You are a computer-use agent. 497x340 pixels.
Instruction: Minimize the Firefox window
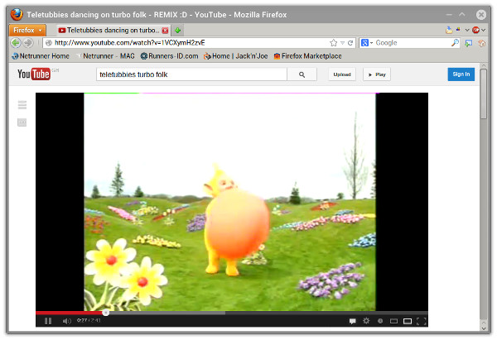coord(449,15)
